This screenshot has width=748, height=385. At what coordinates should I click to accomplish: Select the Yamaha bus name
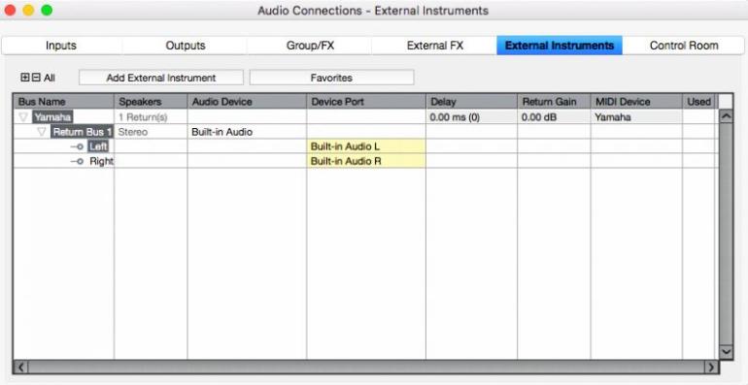click(x=52, y=117)
